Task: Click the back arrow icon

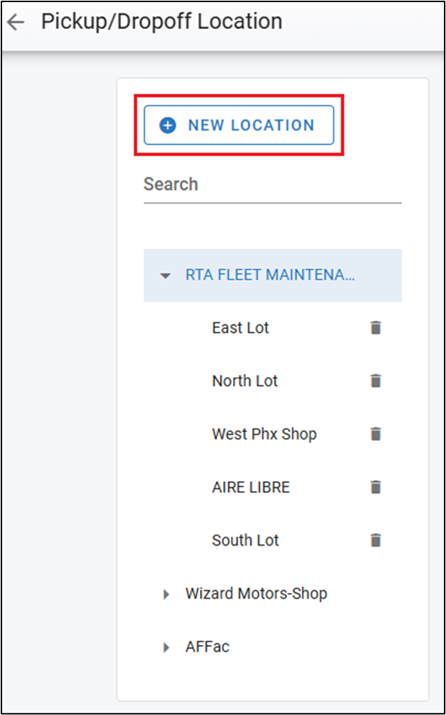Action: (15, 22)
